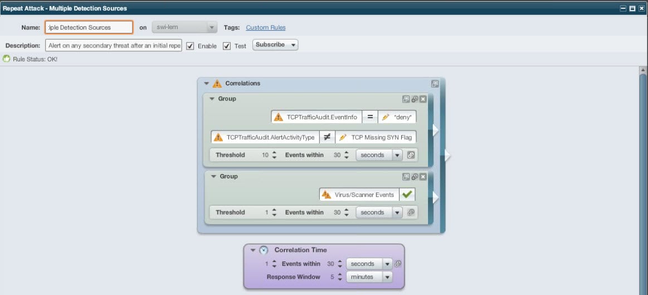The height and width of the screenshot is (295, 648).
Task: Toggle the Test checkbox
Action: point(227,46)
